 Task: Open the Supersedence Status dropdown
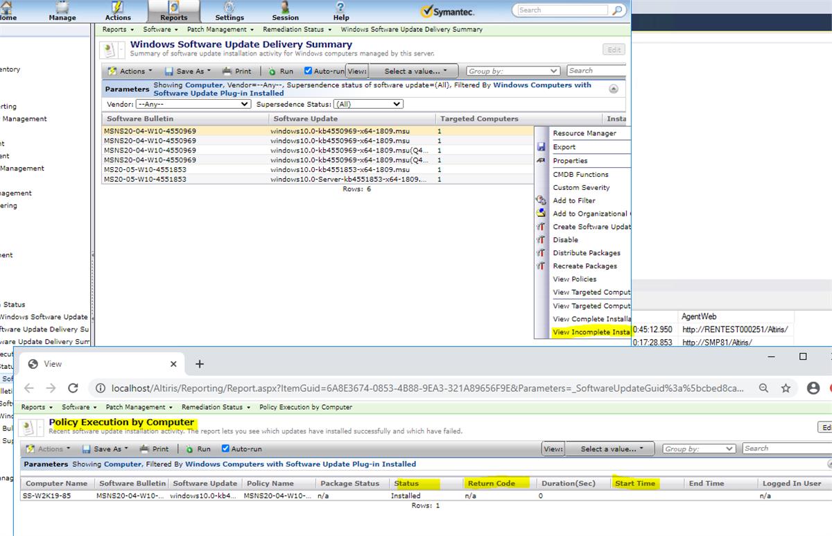[x=368, y=104]
